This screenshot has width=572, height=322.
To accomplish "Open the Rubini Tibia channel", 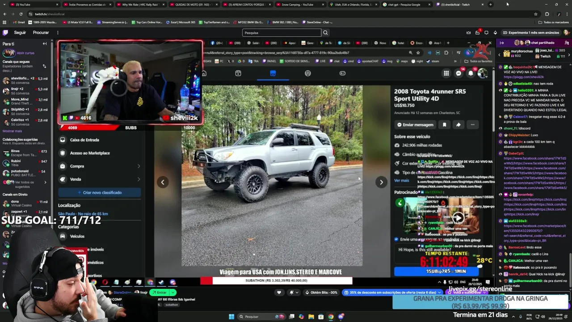I will [25, 163].
